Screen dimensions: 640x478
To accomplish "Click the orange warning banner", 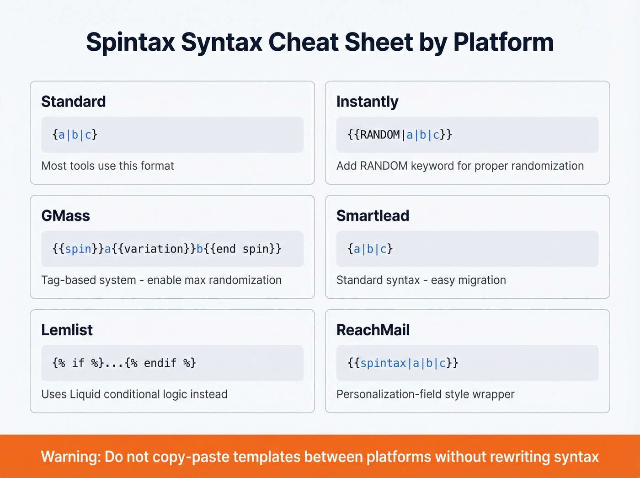I will click(x=320, y=457).
